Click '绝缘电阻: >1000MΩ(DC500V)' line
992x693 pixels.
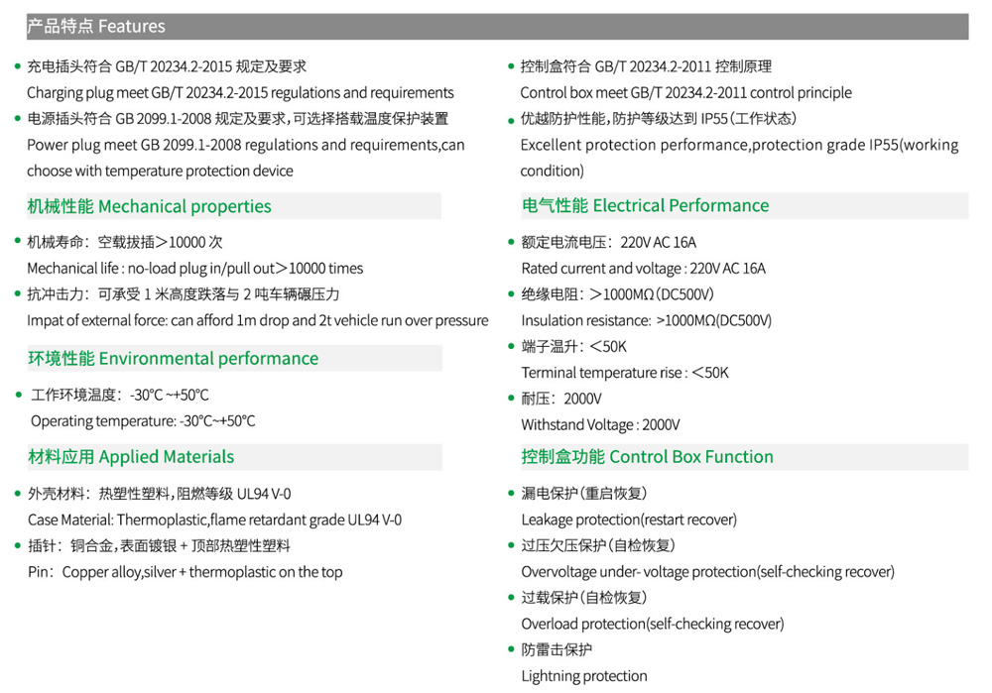point(617,294)
